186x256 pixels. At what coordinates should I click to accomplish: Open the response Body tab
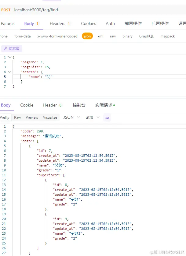click(x=6, y=105)
